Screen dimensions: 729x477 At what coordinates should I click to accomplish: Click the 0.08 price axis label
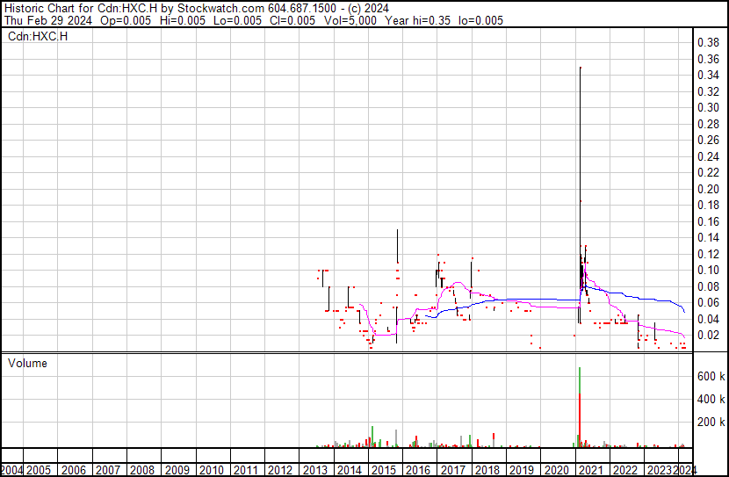[x=708, y=287]
